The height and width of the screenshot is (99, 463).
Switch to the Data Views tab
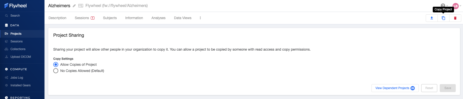tap(183, 18)
